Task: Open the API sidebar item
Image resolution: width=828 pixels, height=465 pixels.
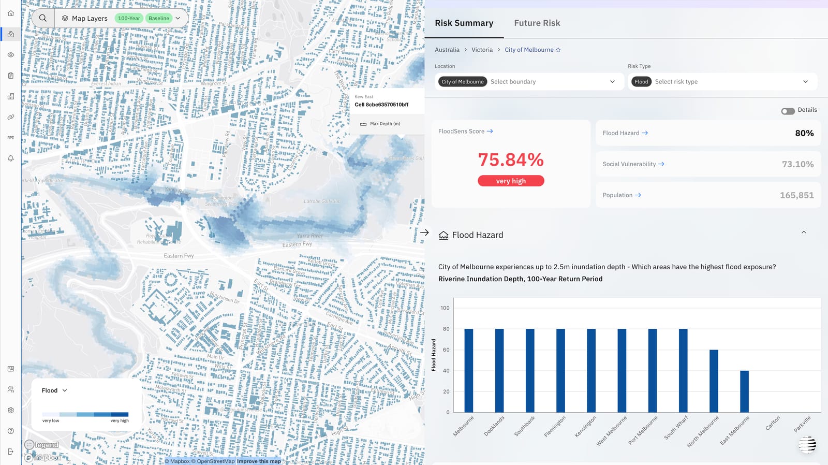Action: click(x=10, y=138)
